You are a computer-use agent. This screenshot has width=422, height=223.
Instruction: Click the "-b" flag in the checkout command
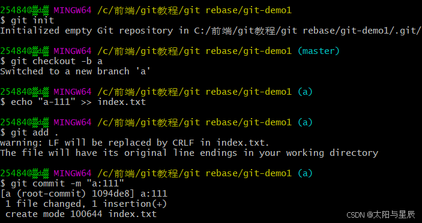point(86,61)
